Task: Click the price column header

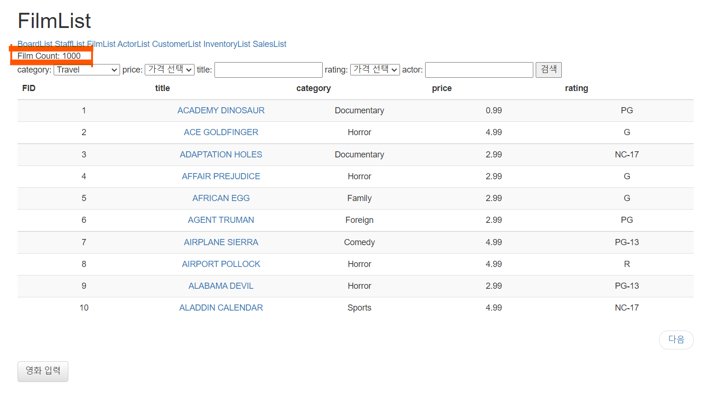Action: point(442,88)
